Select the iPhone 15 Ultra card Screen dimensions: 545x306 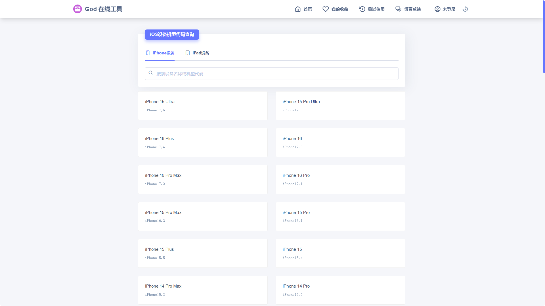pos(203,106)
